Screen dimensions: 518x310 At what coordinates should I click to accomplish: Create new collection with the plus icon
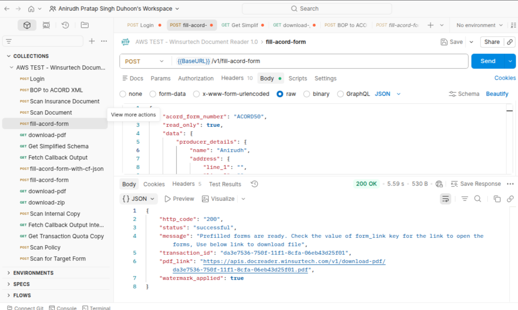pos(92,41)
